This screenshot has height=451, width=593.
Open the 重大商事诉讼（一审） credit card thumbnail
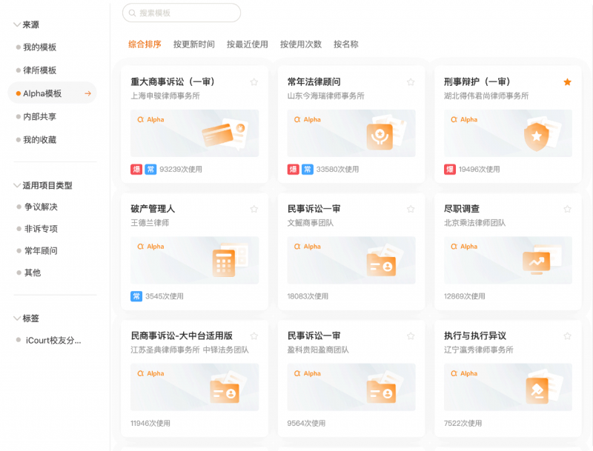194,133
